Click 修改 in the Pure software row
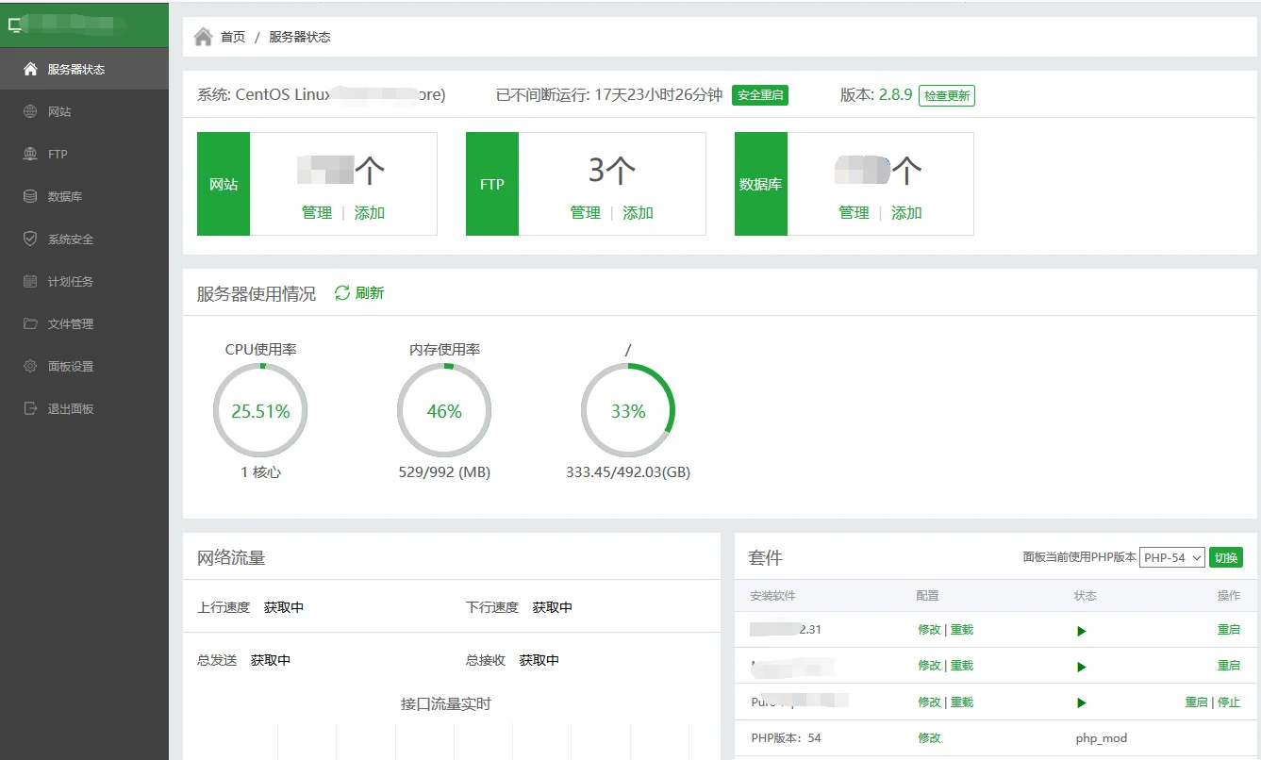 [929, 702]
